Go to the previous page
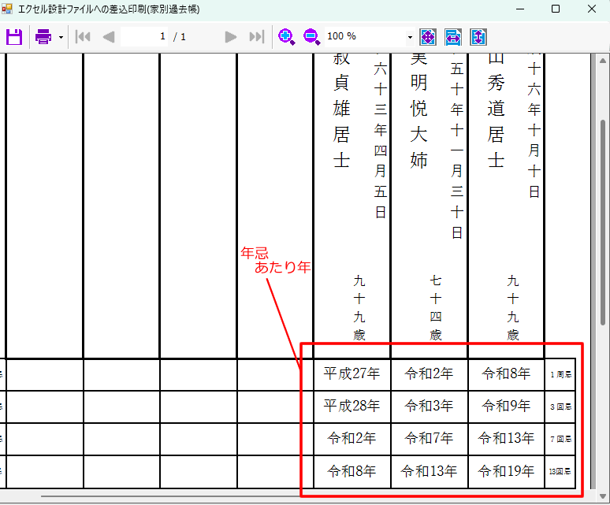This screenshot has height=505, width=610. (109, 37)
